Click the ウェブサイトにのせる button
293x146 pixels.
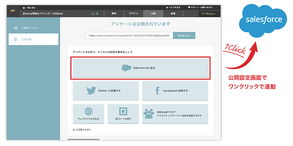pyautogui.click(x=88, y=114)
